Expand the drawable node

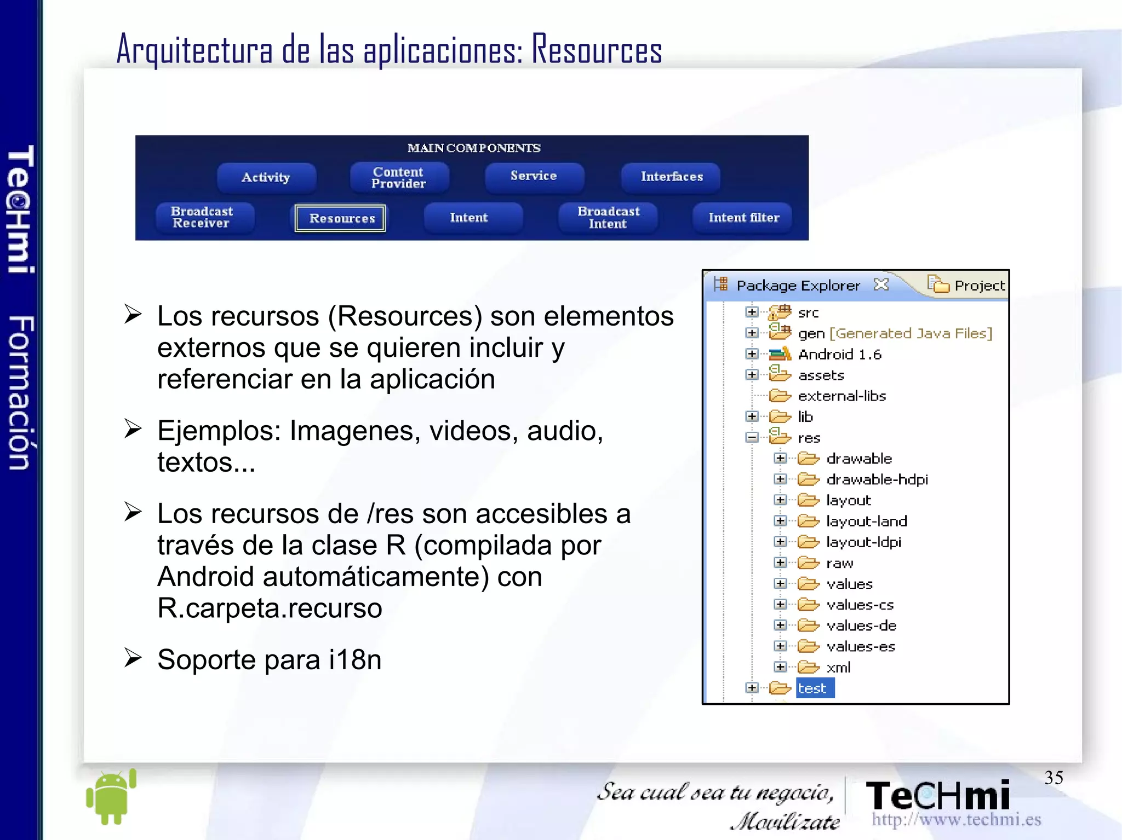pos(780,458)
